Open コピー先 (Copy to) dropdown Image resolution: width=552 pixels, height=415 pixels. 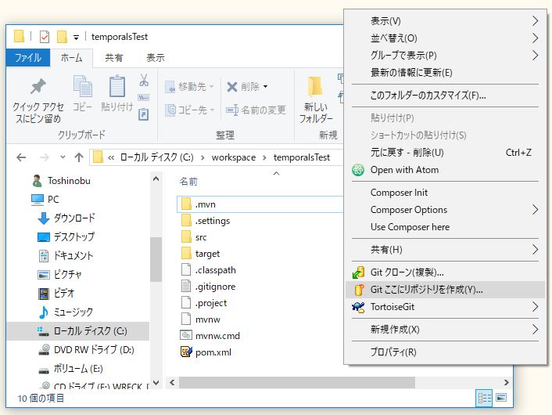pos(189,110)
